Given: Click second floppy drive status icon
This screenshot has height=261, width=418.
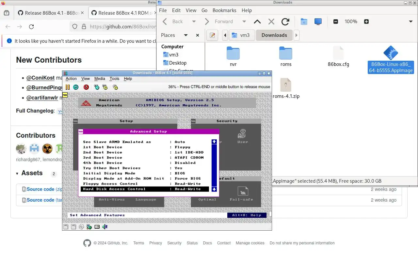Looking at the screenshot, I should click(x=73, y=227).
